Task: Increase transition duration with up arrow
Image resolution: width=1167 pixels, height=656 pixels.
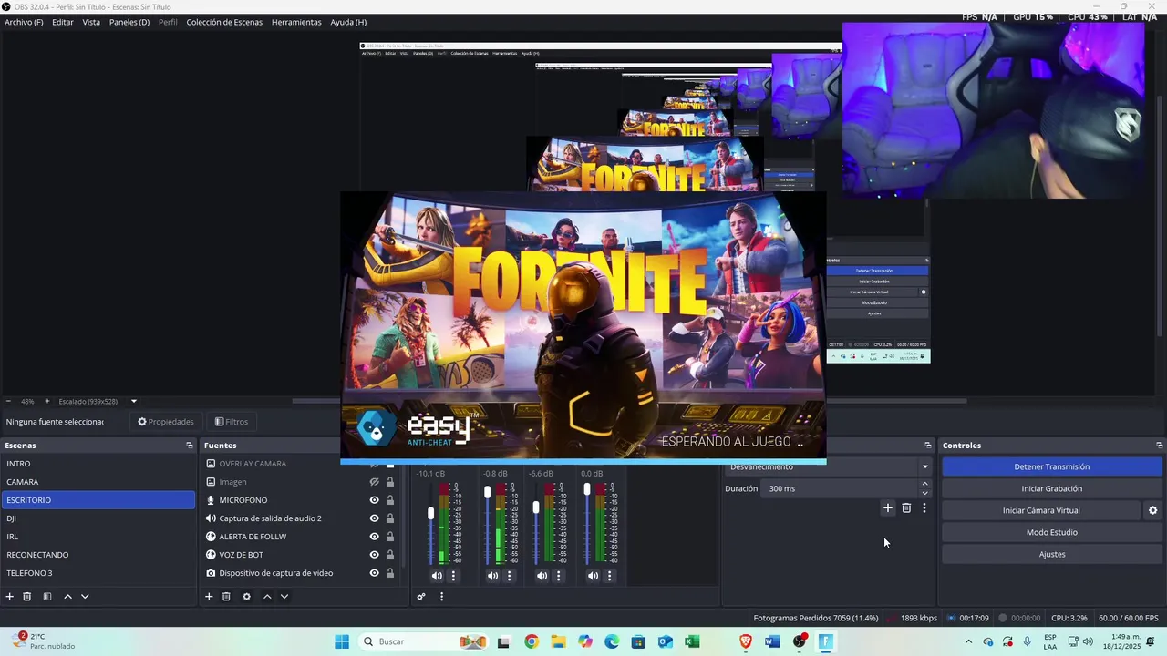Action: [924, 484]
